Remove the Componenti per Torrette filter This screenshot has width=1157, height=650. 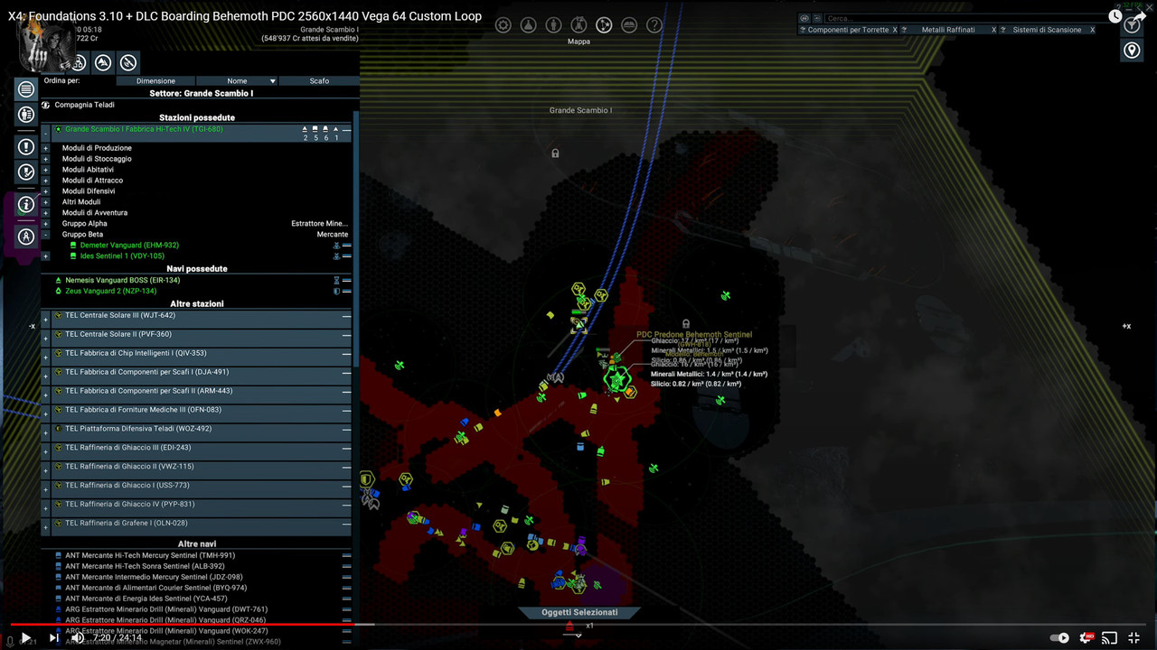(895, 30)
